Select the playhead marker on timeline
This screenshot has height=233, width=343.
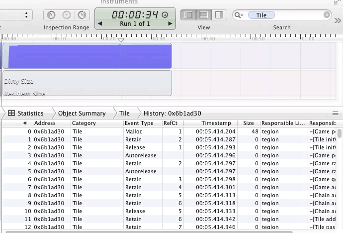pos(121,40)
